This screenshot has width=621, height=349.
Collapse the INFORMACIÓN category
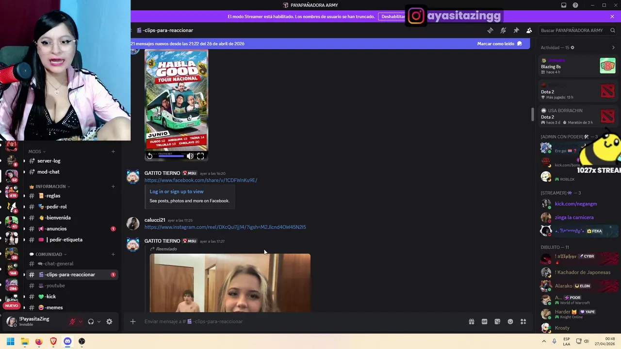[x=49, y=187]
